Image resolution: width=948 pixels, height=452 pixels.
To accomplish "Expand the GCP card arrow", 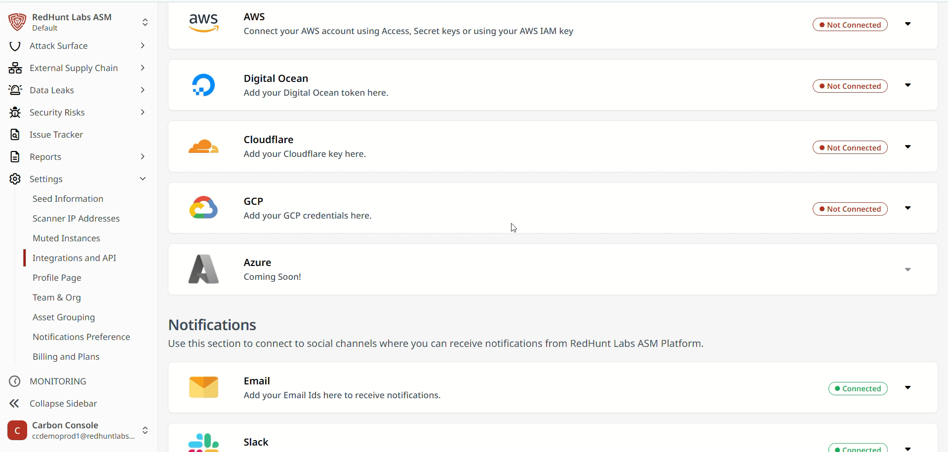I will [x=908, y=208].
